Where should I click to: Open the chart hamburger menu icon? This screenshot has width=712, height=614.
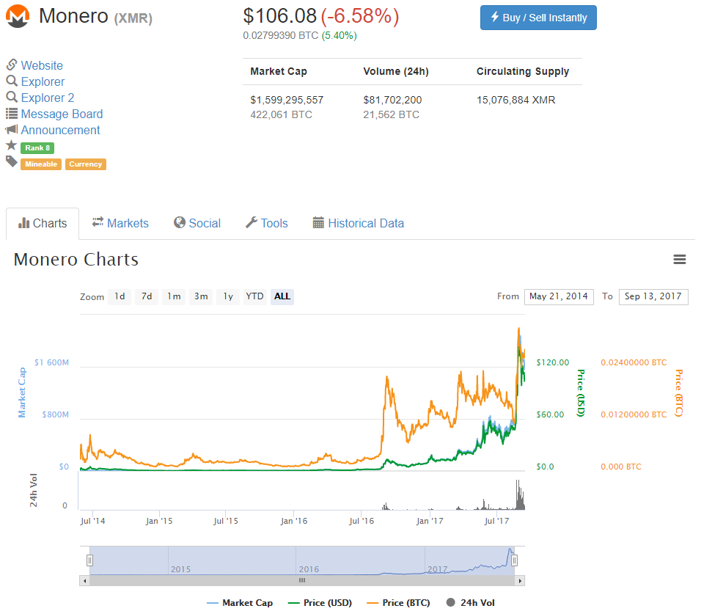point(680,259)
